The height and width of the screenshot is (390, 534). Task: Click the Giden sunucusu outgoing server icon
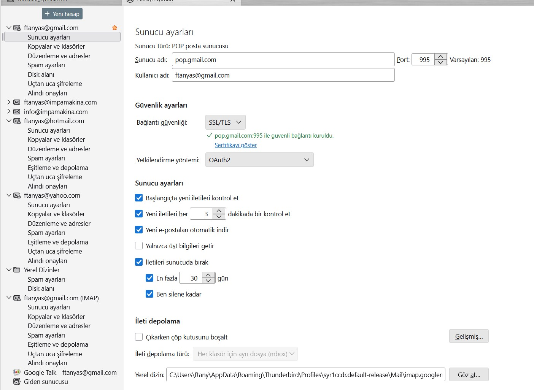tap(17, 382)
